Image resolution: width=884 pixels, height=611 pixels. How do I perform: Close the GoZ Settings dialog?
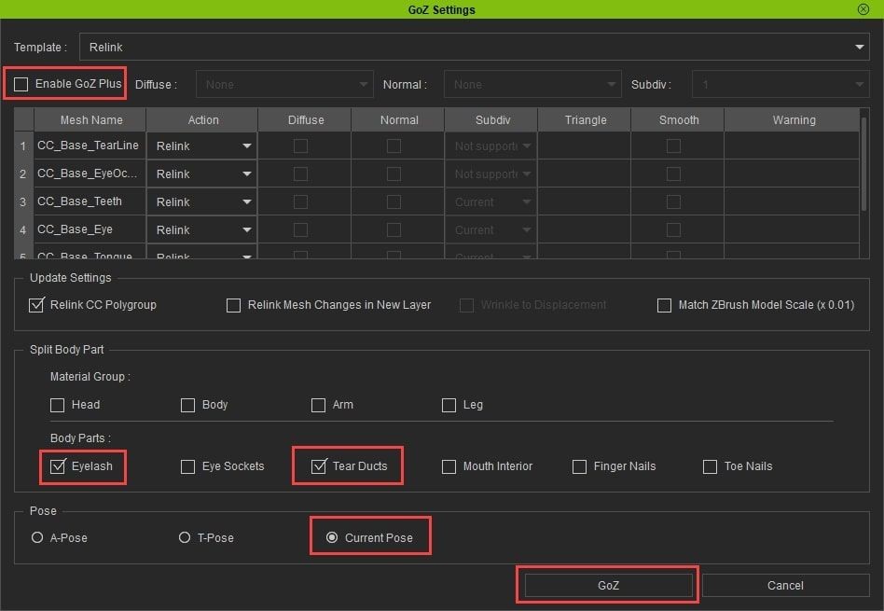(x=863, y=9)
